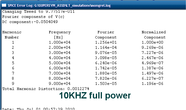This screenshot has width=186, height=110.
Task: Select Fourier component 1.503e-05
Action: click(106, 84)
